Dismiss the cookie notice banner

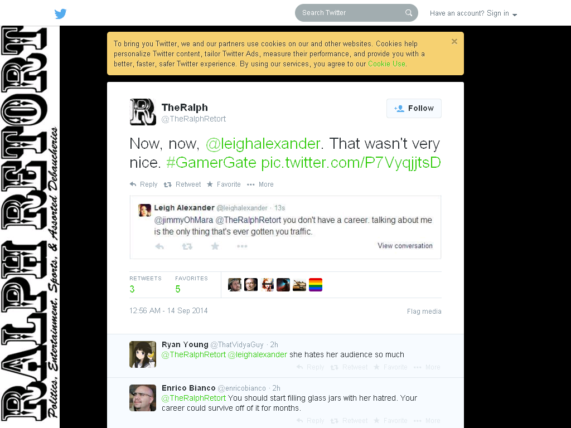click(x=454, y=41)
